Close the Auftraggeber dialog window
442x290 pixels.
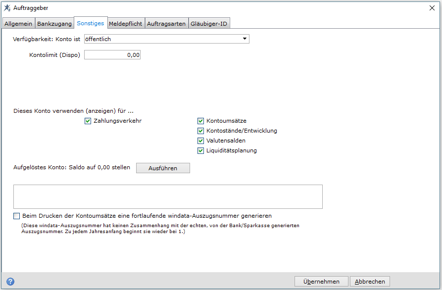432,8
